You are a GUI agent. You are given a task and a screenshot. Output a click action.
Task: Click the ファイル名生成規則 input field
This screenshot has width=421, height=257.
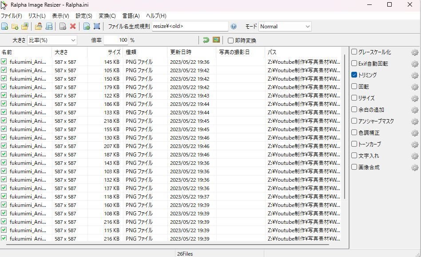coord(190,26)
